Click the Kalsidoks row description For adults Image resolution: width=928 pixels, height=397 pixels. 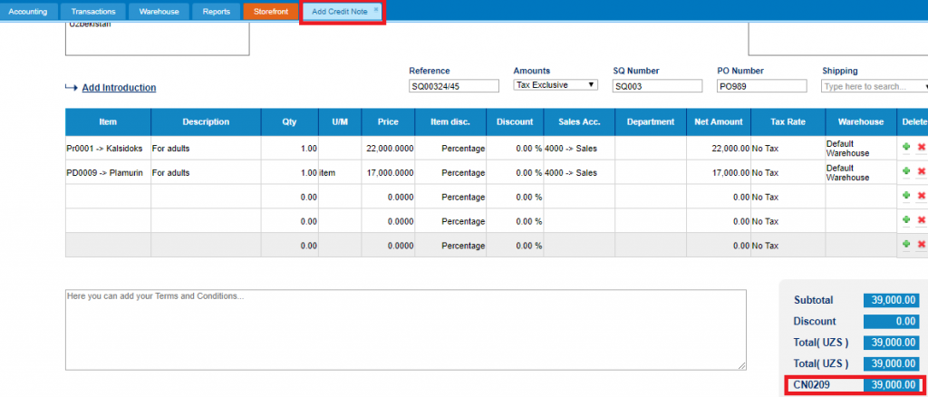(x=206, y=149)
